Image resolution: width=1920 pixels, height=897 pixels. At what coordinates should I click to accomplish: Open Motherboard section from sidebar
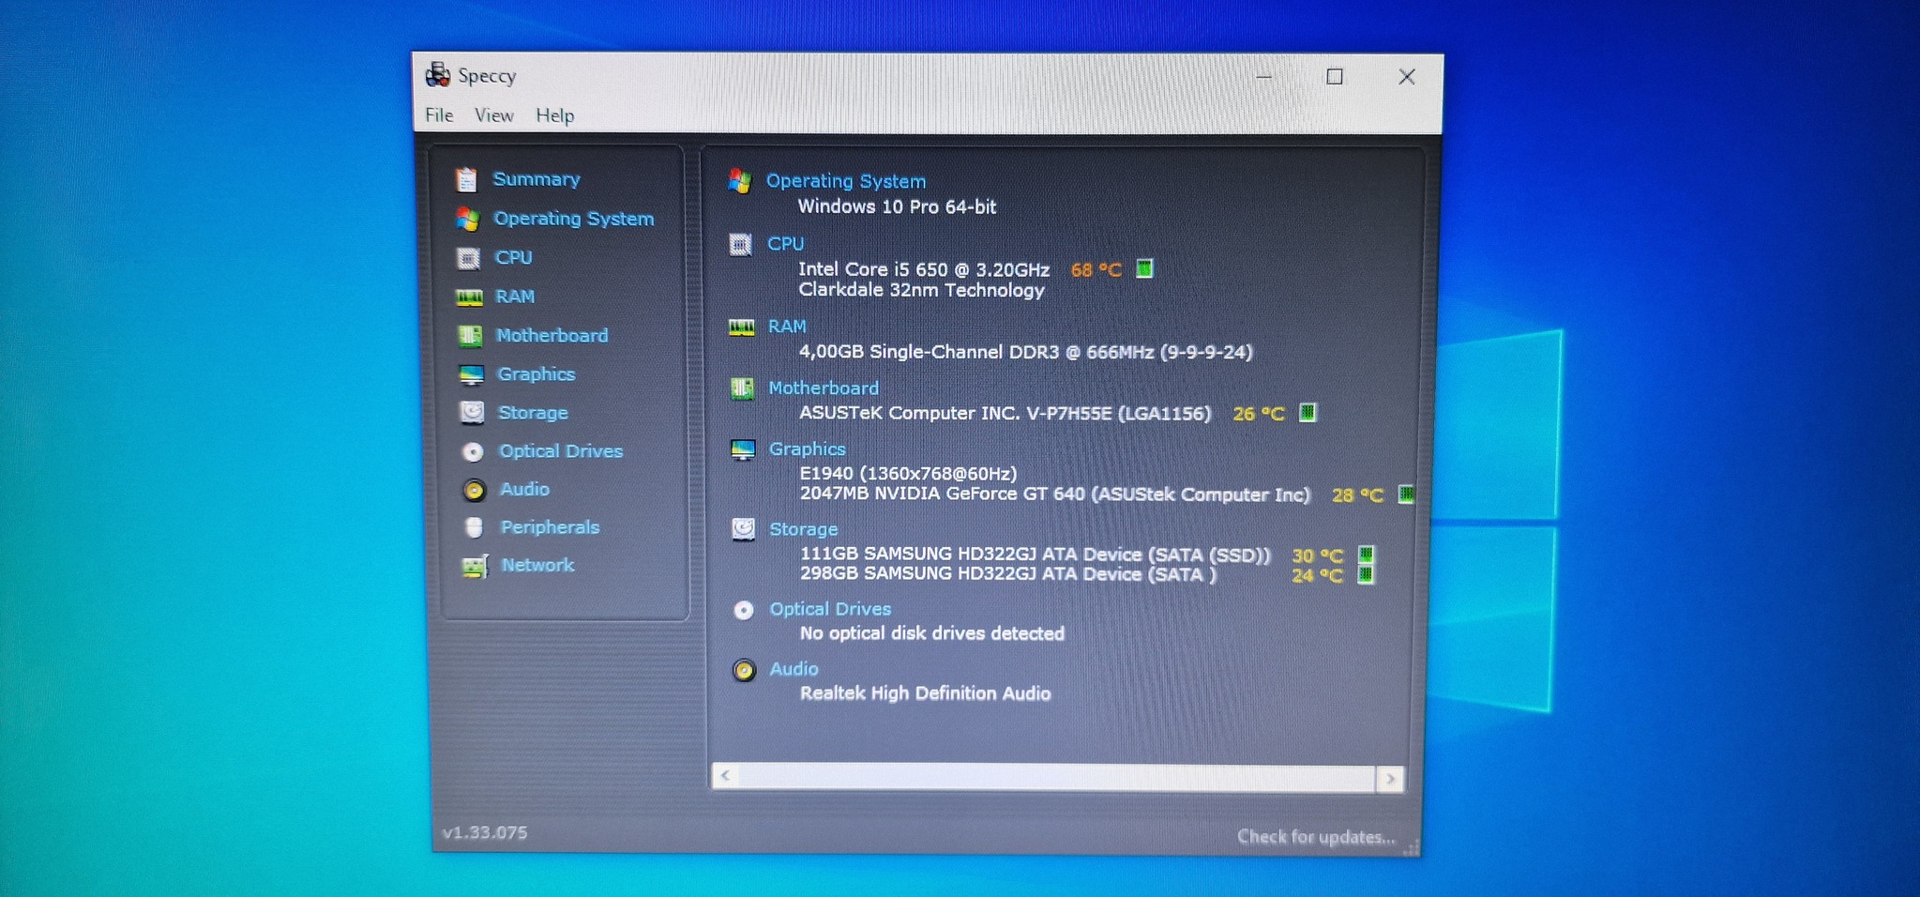[x=552, y=336]
